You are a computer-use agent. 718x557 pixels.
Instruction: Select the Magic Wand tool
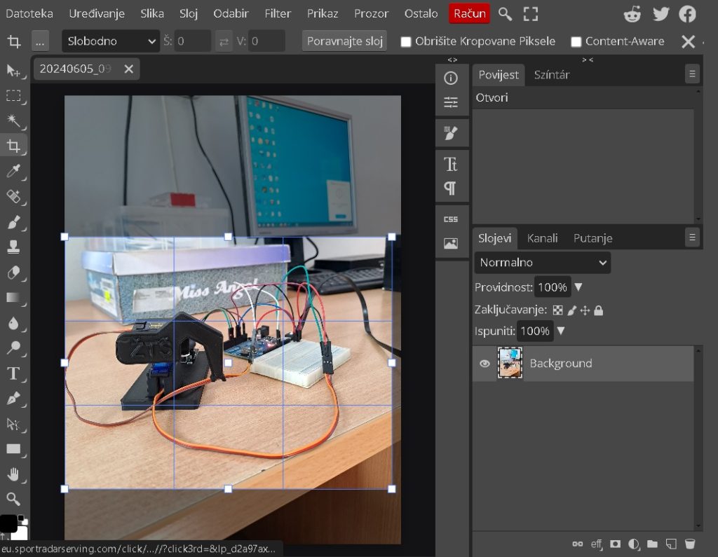pyautogui.click(x=13, y=121)
